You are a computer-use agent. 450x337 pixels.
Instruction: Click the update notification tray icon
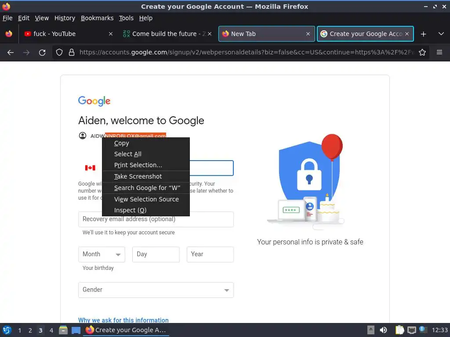(x=423, y=330)
